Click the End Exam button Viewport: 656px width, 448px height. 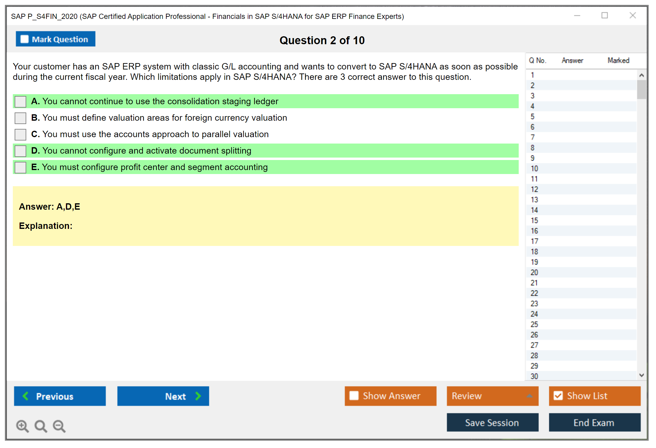594,422
